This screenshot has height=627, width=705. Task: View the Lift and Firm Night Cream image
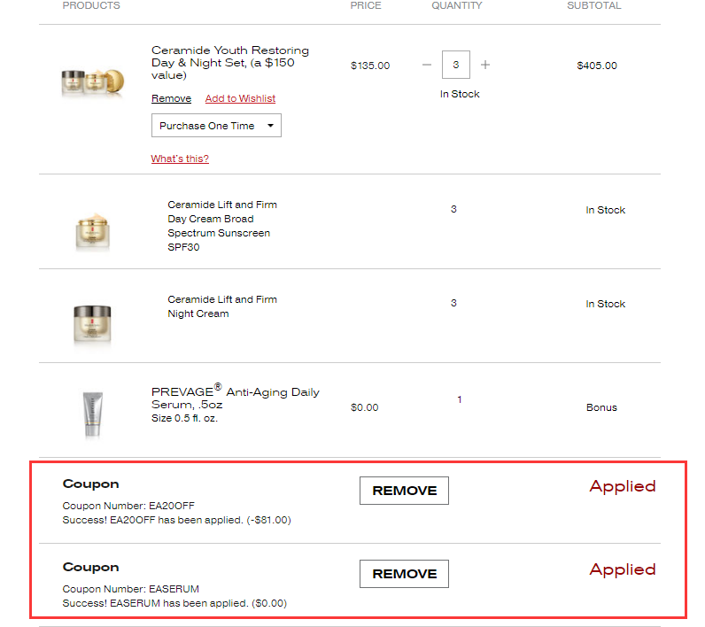pos(92,323)
